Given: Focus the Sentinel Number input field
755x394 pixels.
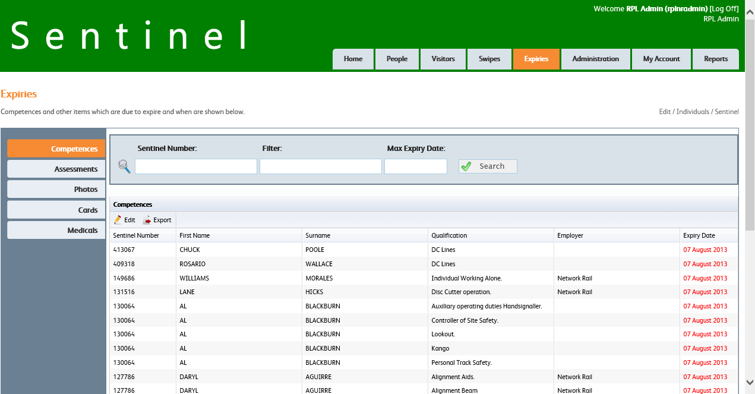Looking at the screenshot, I should [196, 166].
